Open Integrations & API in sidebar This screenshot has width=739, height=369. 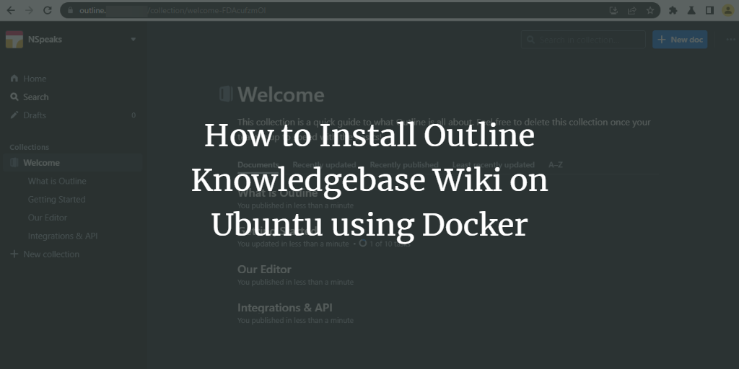point(63,236)
